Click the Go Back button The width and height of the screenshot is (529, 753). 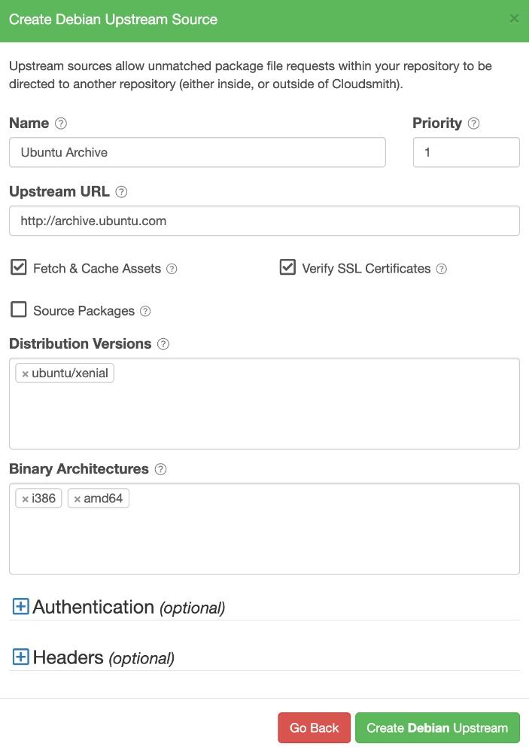[x=314, y=727]
